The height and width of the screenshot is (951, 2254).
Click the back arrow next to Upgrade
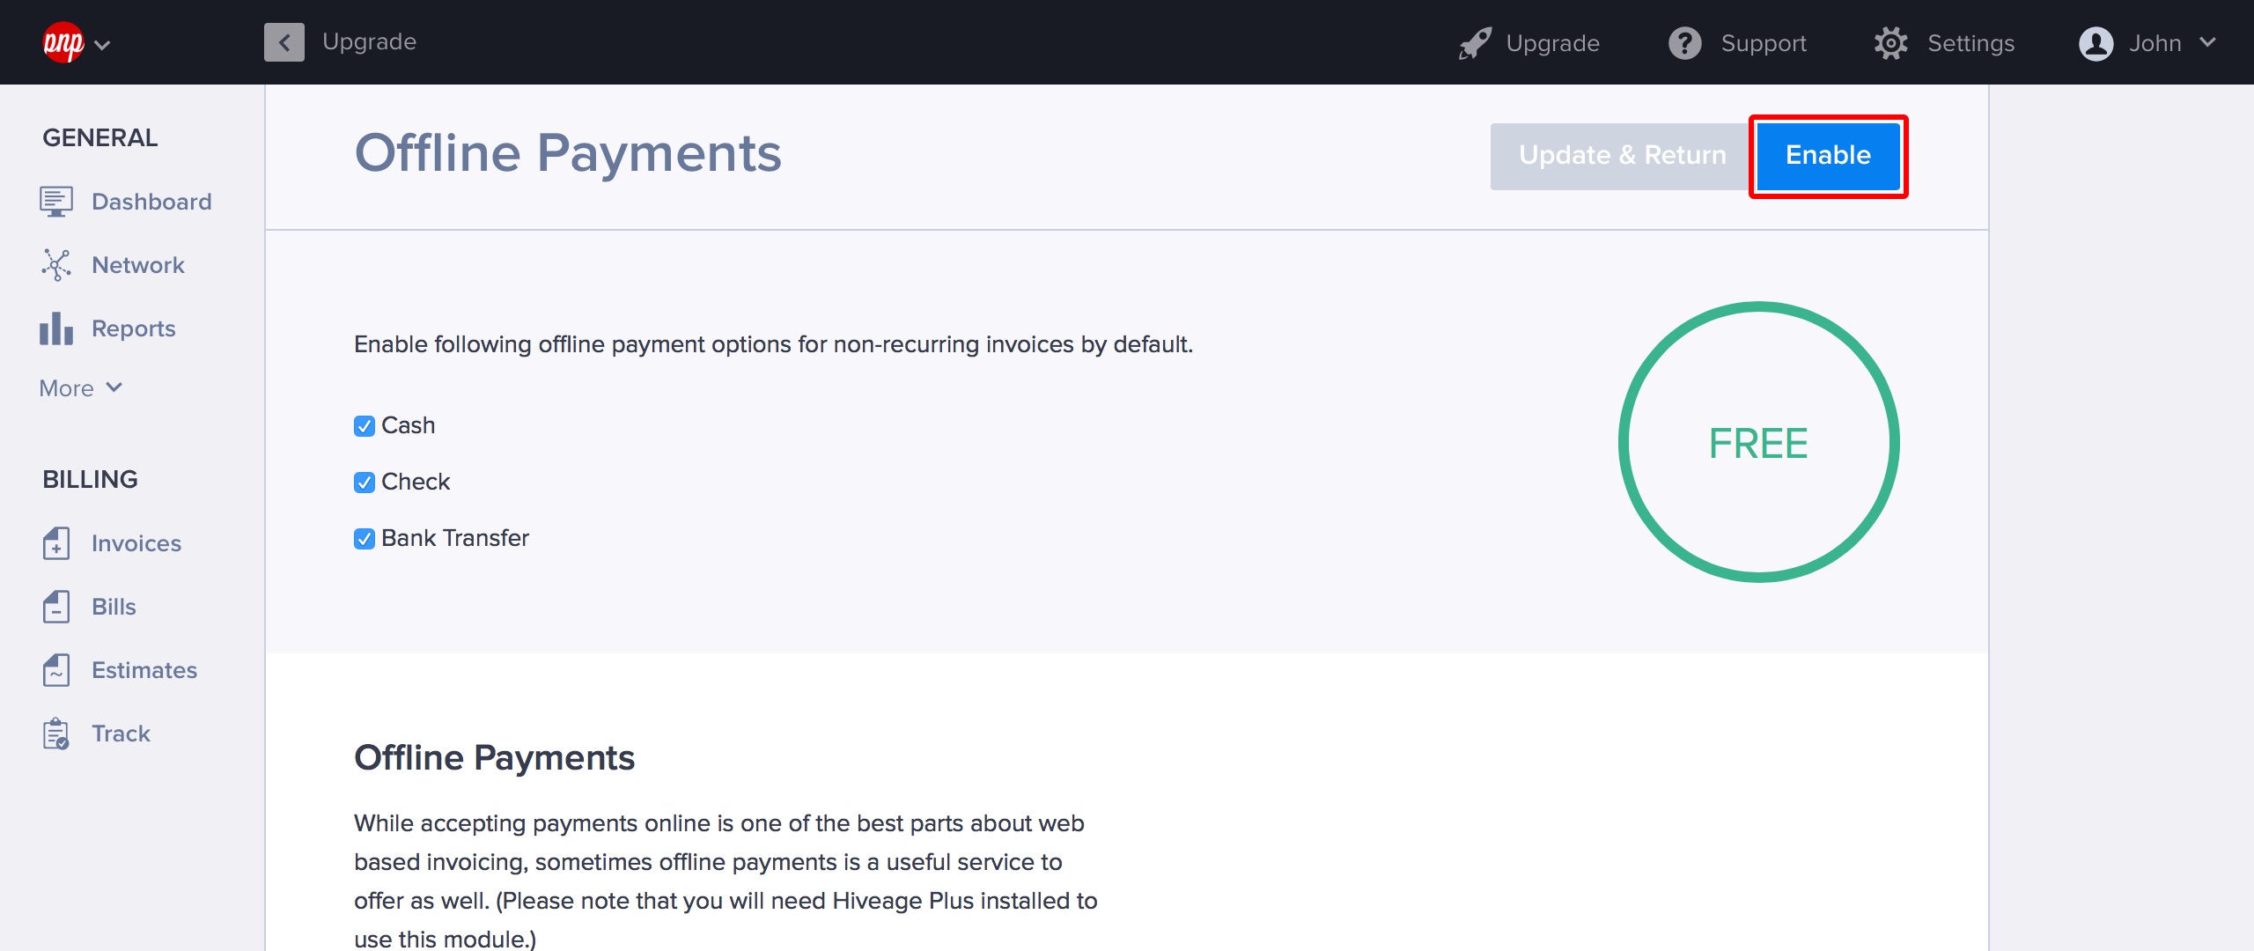(x=284, y=42)
